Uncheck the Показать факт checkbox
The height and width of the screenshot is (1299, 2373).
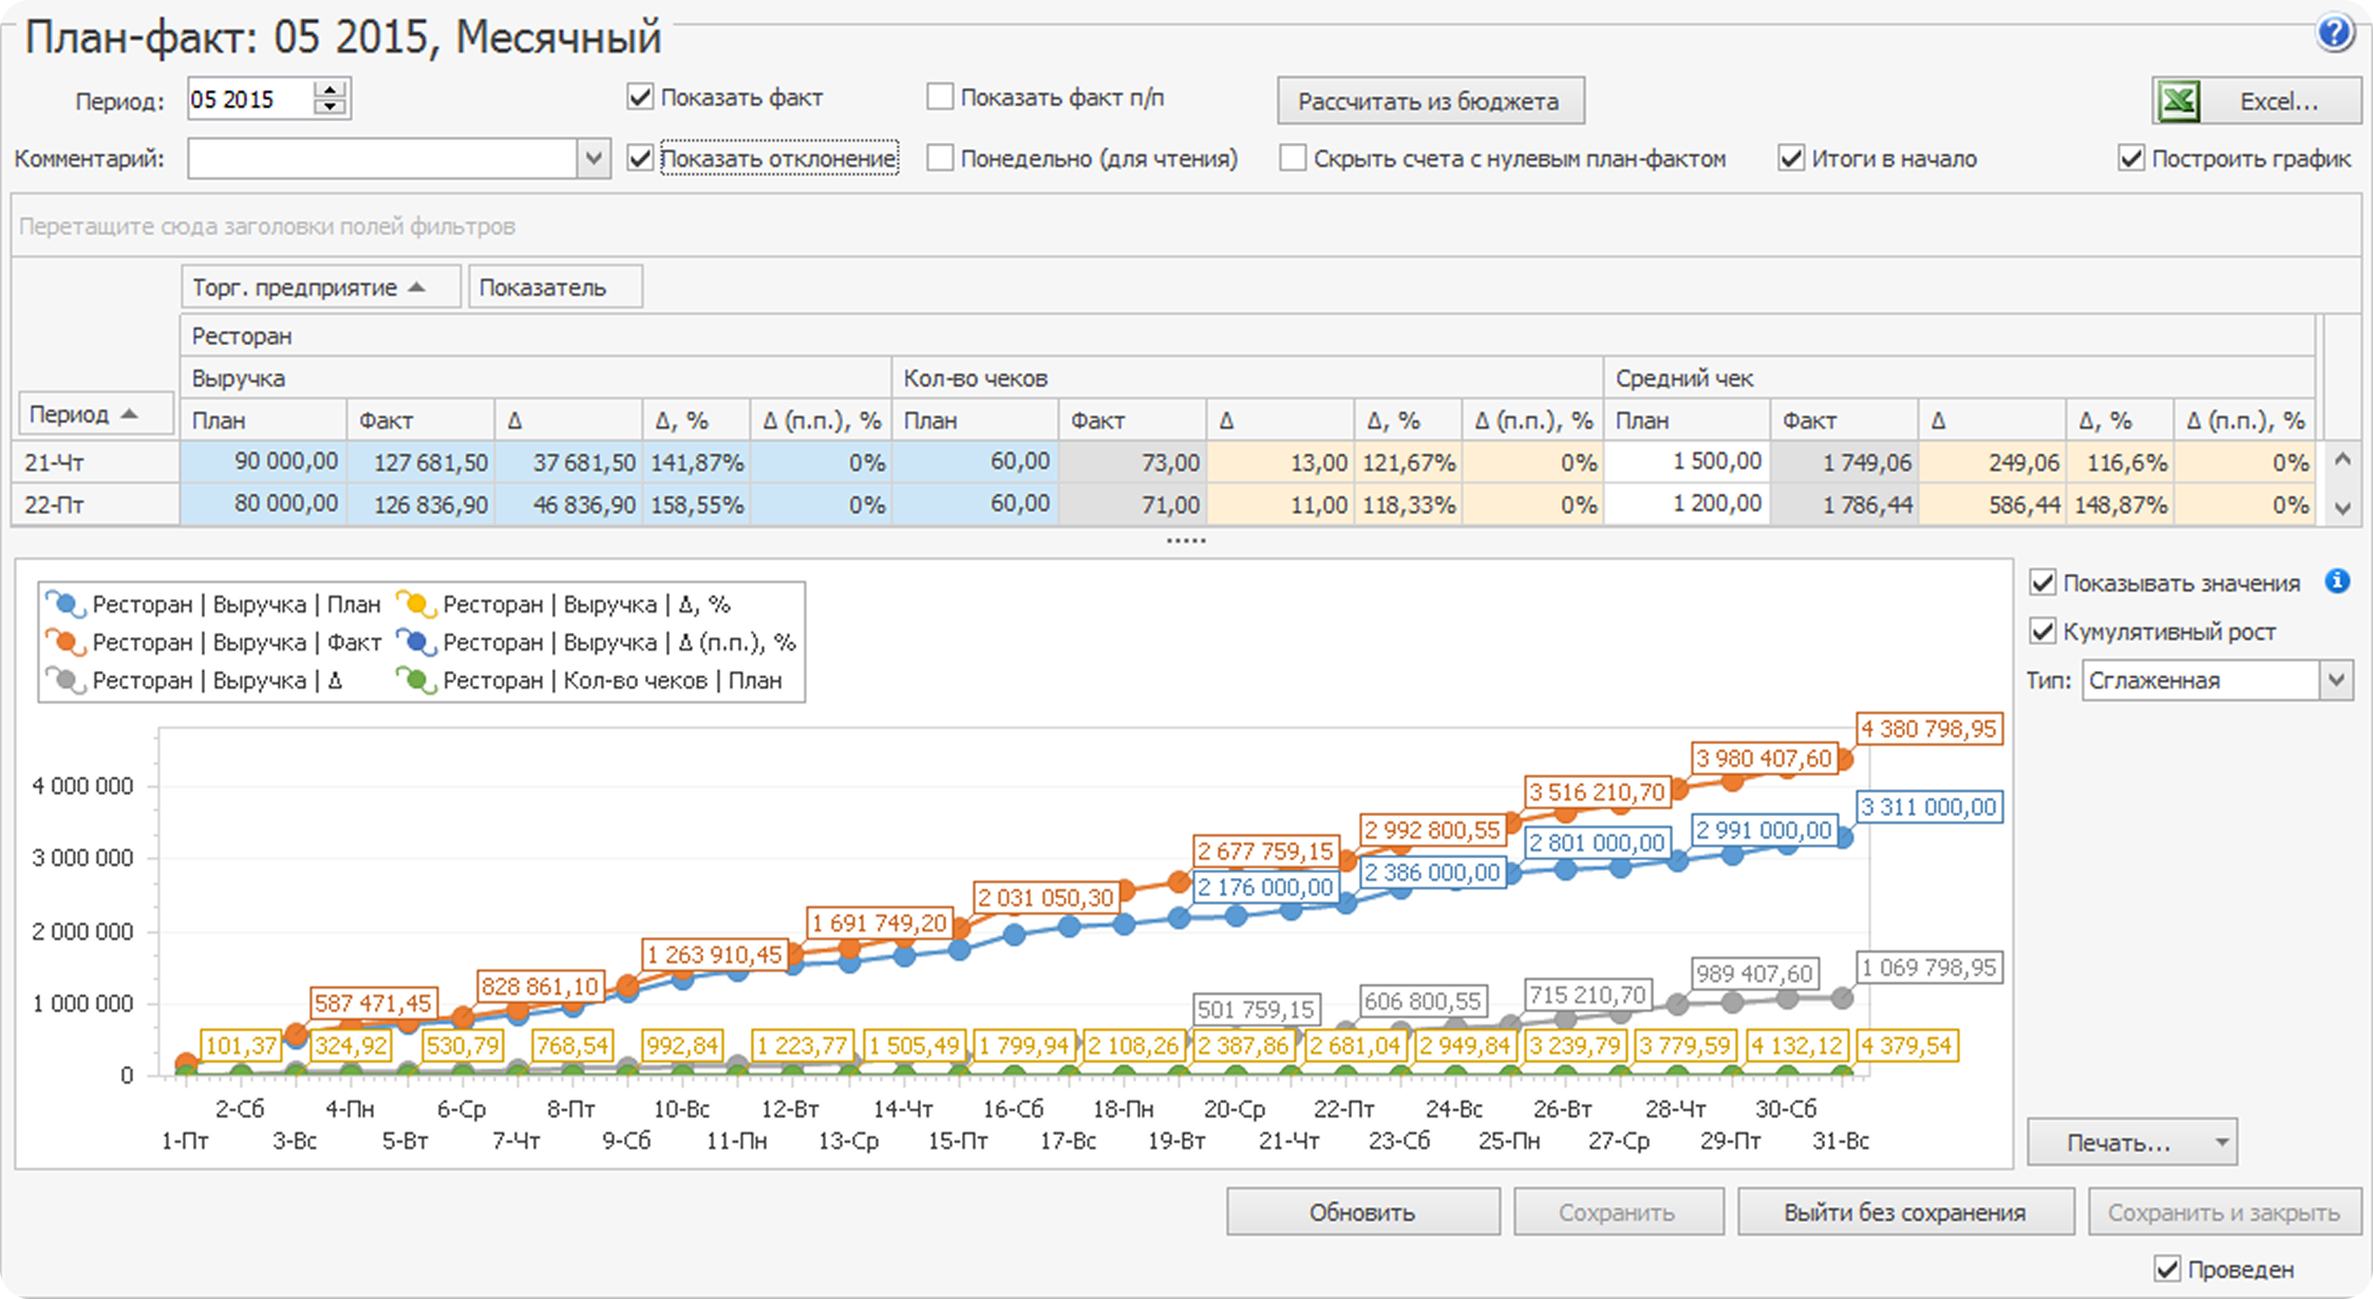tap(640, 97)
